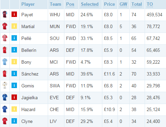Click Gomis's white Swansea shirt image

tap(5, 85)
